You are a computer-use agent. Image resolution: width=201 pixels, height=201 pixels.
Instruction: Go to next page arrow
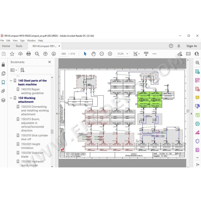pyautogui.click(x=54, y=54)
